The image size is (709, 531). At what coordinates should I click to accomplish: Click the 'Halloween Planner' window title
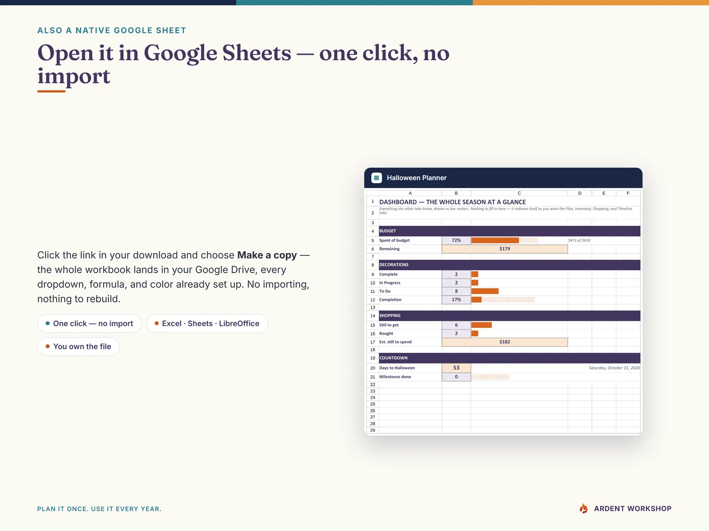417,178
